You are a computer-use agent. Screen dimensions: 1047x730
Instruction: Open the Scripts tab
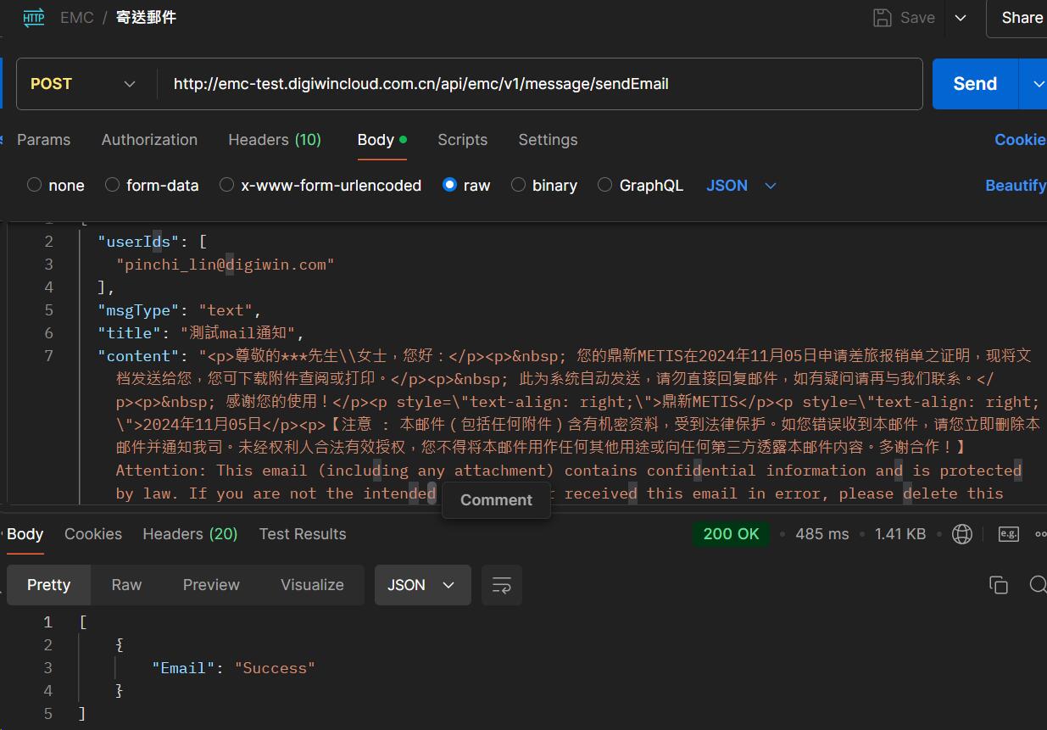point(462,140)
